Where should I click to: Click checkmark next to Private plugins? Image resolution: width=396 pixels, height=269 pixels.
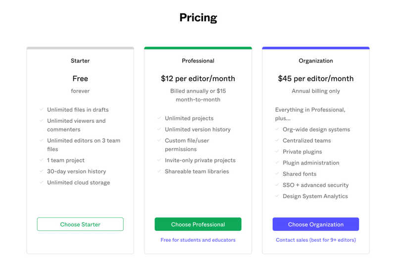click(x=277, y=152)
